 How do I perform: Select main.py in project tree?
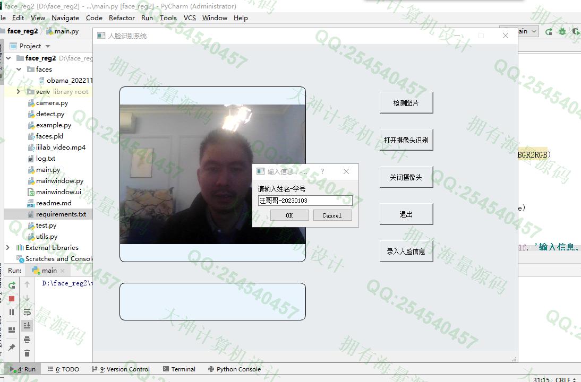[x=45, y=170]
